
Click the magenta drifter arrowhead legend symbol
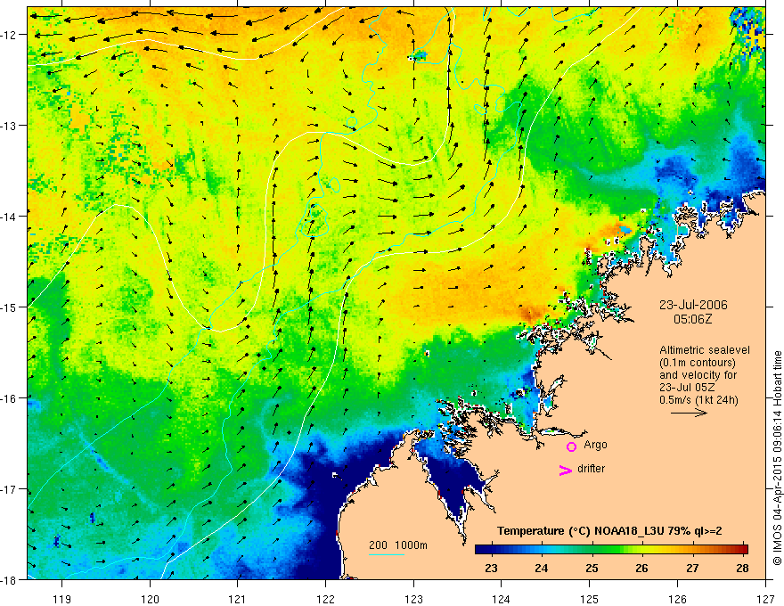pos(565,470)
